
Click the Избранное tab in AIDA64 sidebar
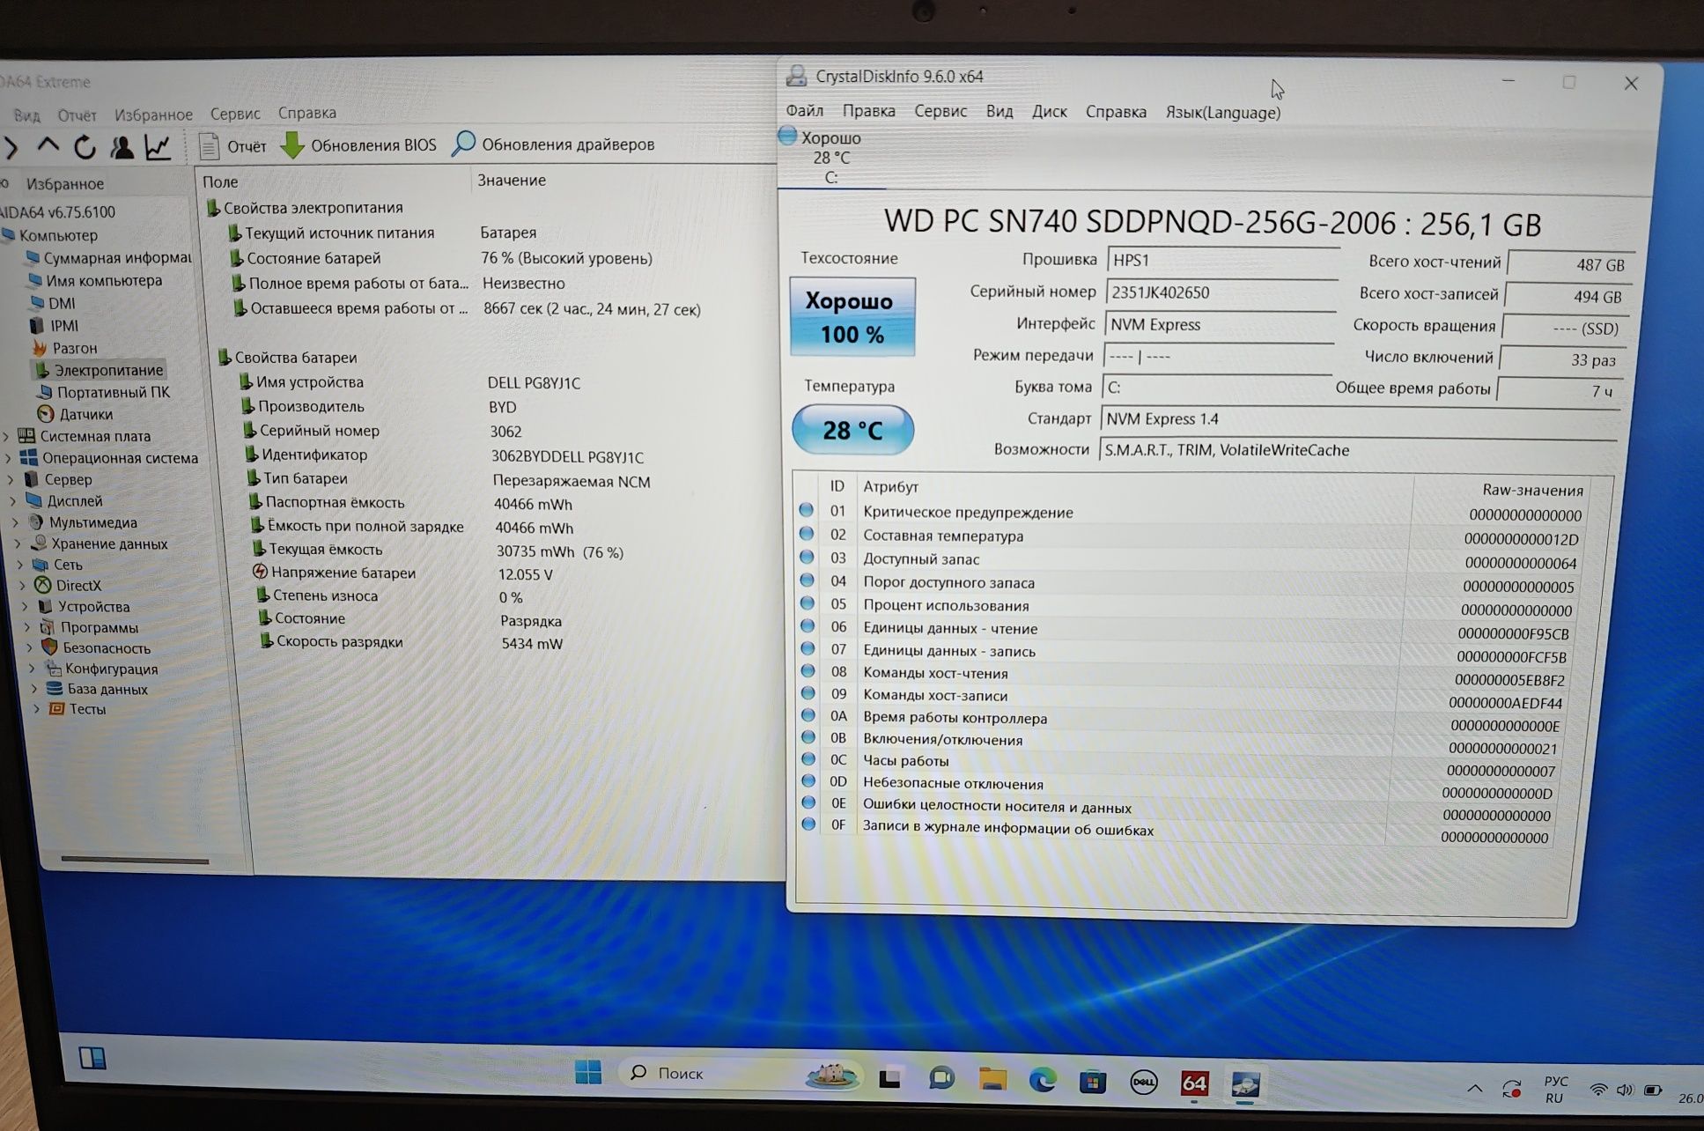point(65,184)
